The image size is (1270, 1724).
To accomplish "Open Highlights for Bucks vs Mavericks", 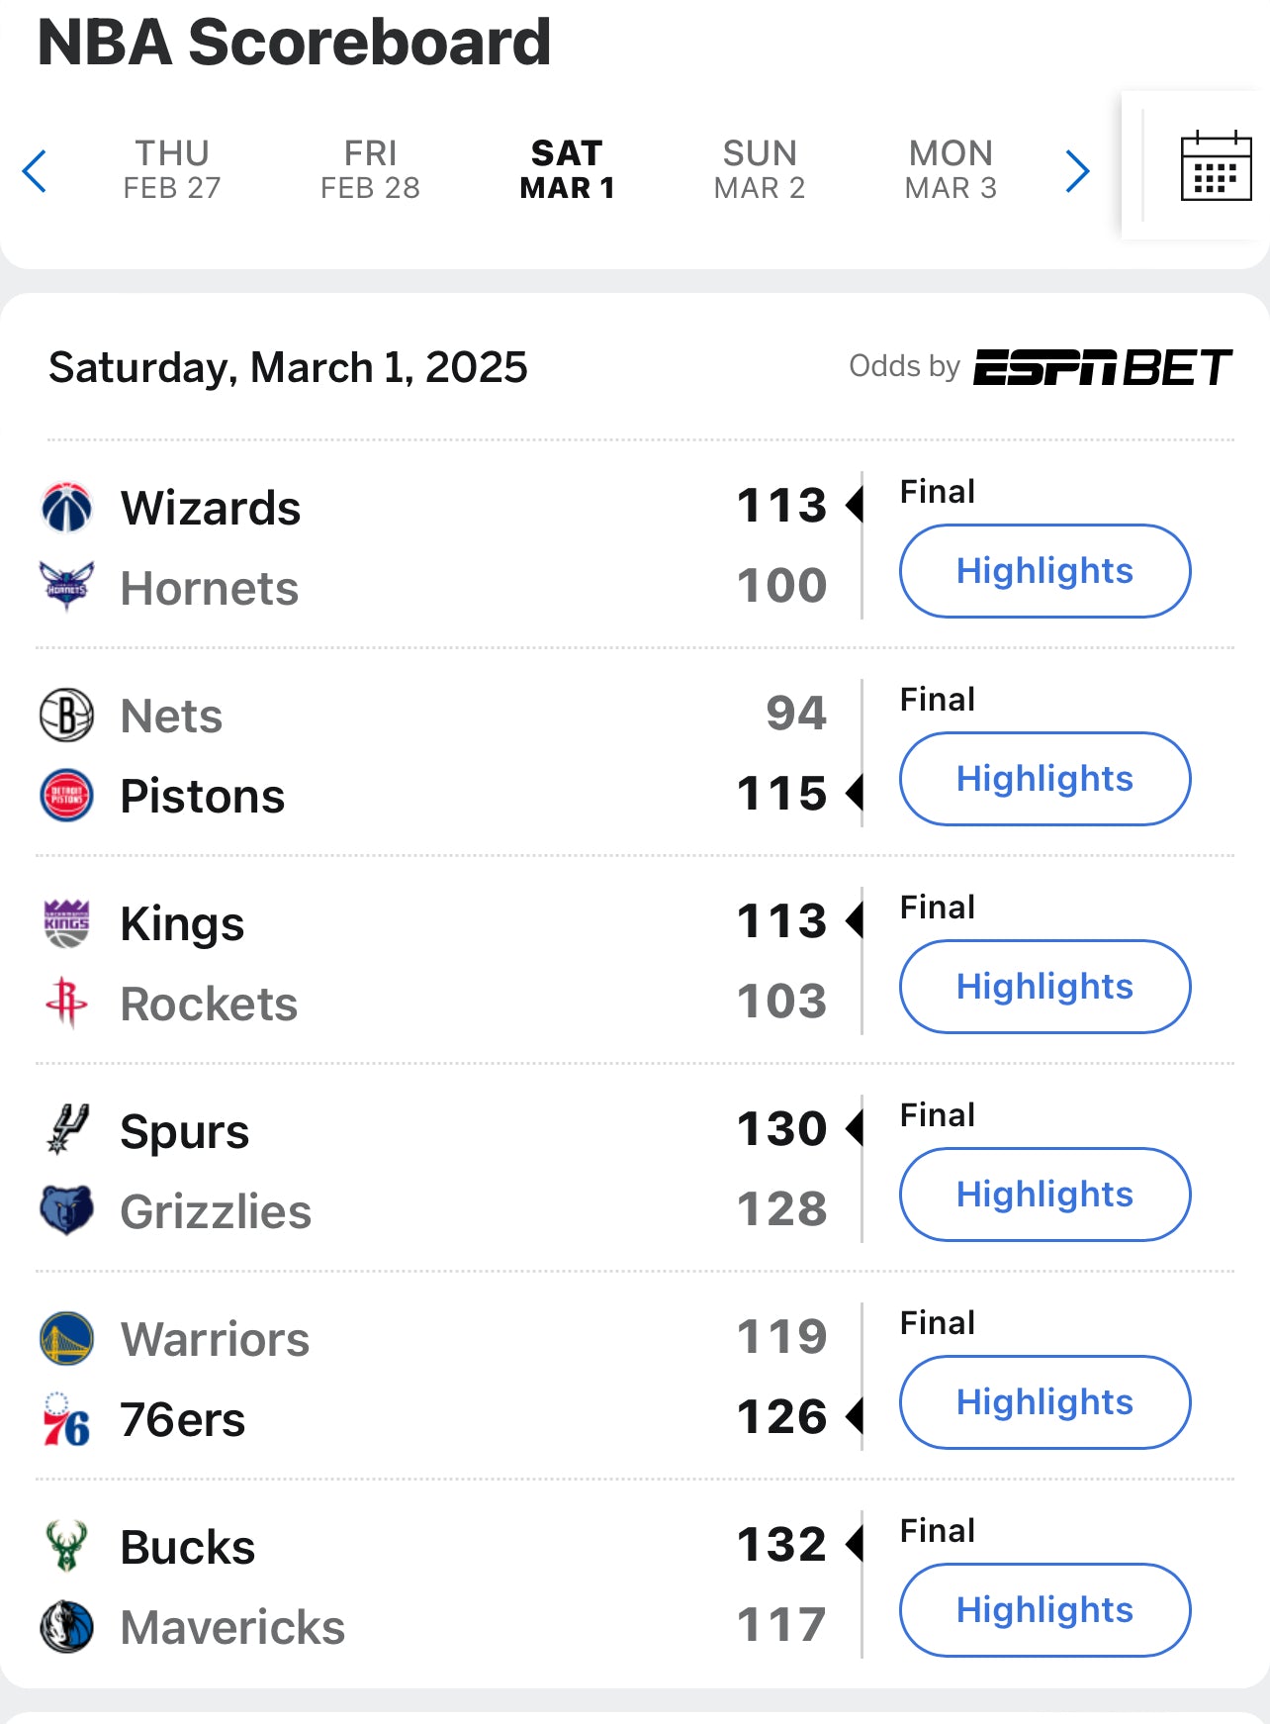I will tap(1044, 1610).
